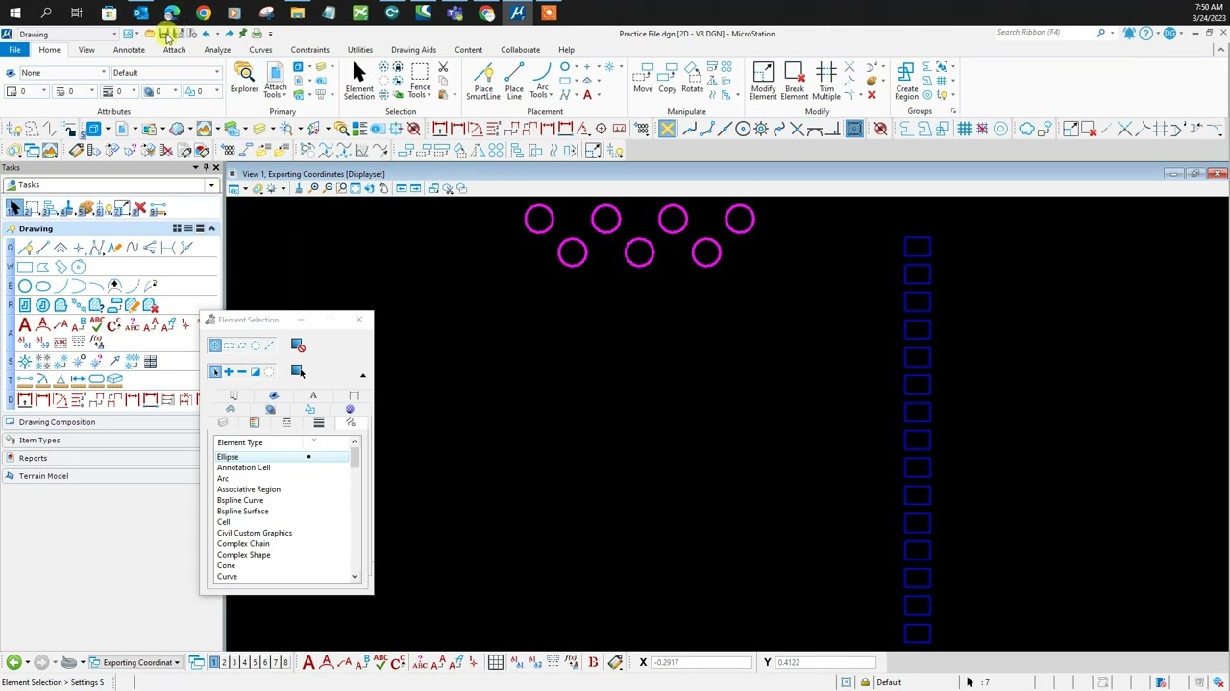1230x691 pixels.
Task: Switch to the Annotate ribbon tab
Action: point(129,50)
